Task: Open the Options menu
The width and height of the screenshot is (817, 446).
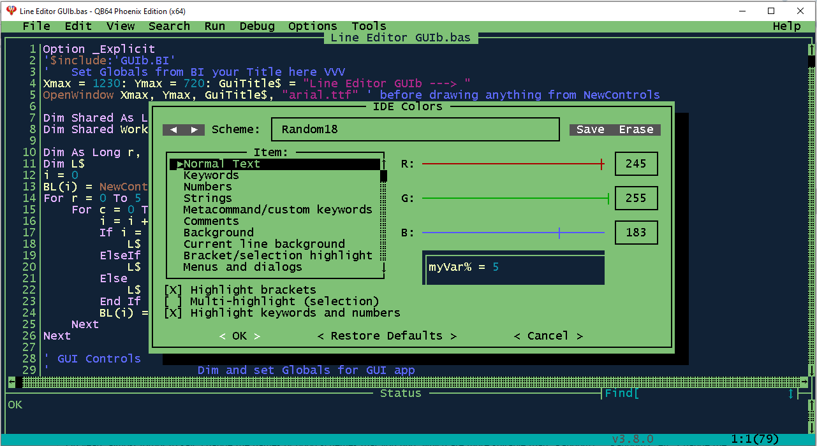Action: click(x=313, y=26)
